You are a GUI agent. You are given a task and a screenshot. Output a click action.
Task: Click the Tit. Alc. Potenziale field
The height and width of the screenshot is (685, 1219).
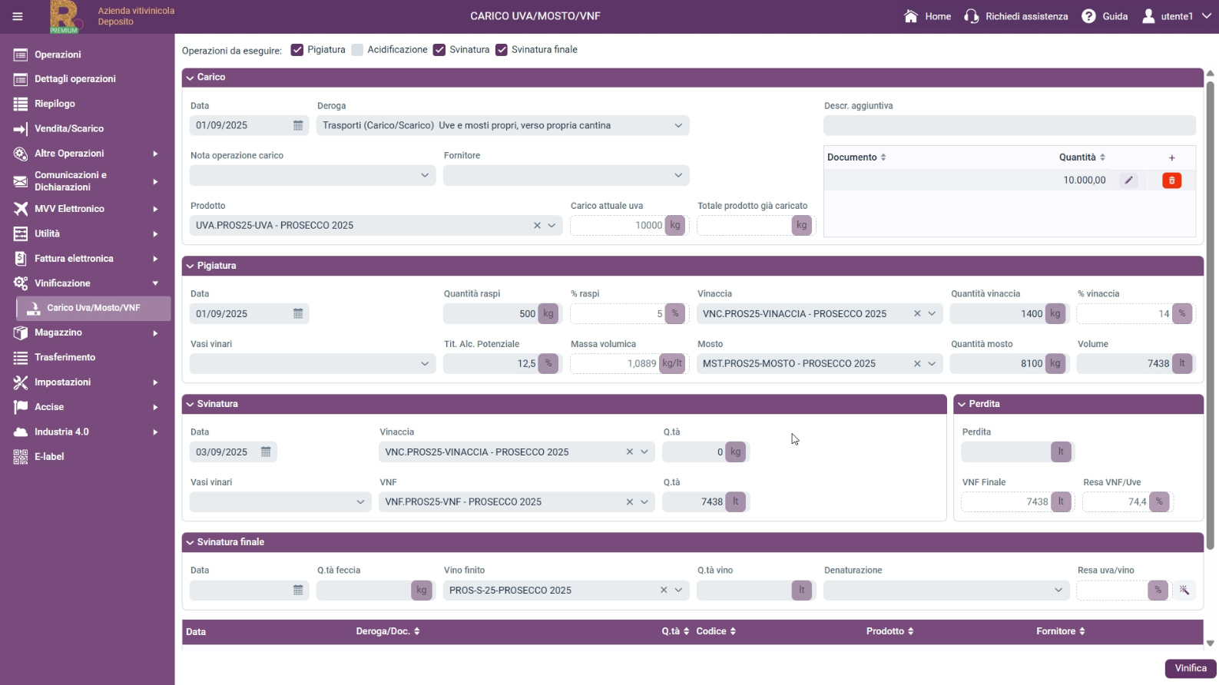(491, 363)
